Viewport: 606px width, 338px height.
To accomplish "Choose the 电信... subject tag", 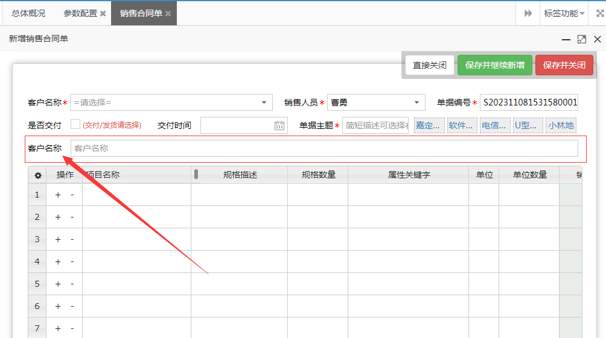I will (x=495, y=126).
